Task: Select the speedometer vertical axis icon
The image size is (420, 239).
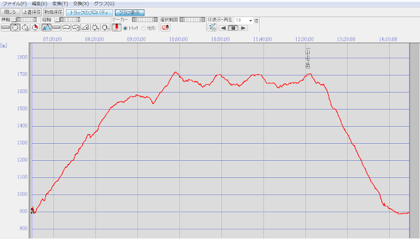Action: coord(66,28)
